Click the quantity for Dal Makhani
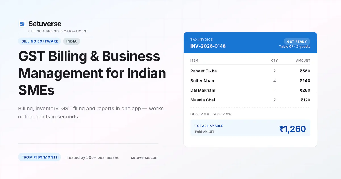Viewport: 341px width, 179px height. pos(275,90)
